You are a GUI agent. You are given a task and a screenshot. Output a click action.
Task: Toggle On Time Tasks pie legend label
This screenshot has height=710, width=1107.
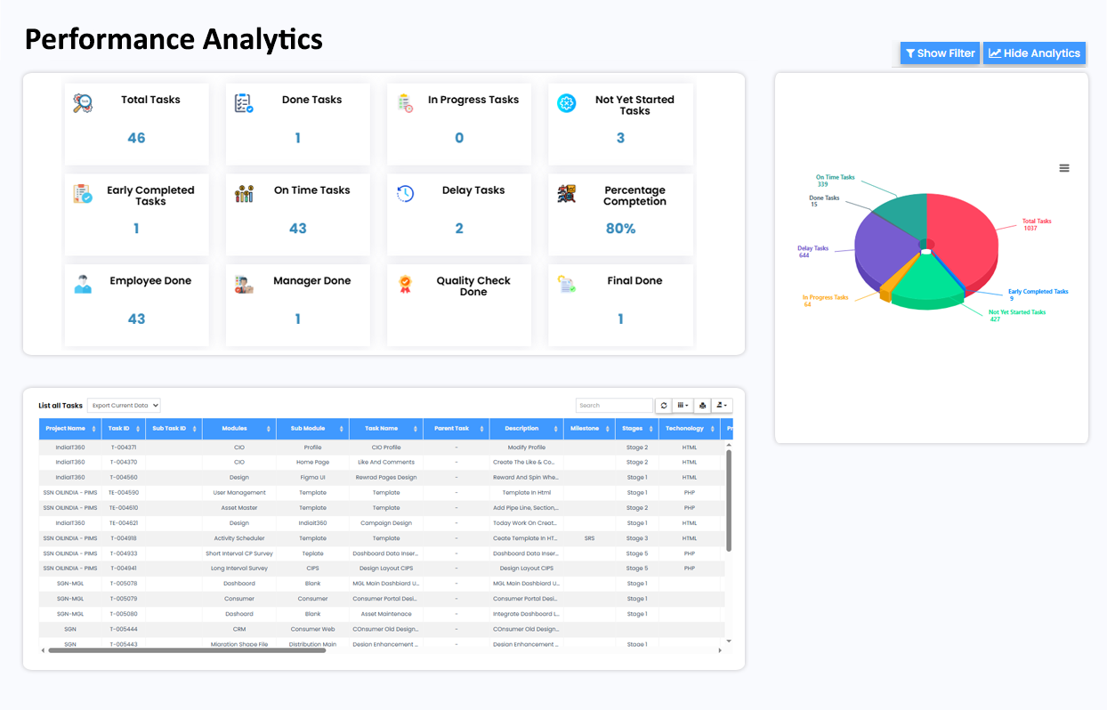[x=835, y=178]
